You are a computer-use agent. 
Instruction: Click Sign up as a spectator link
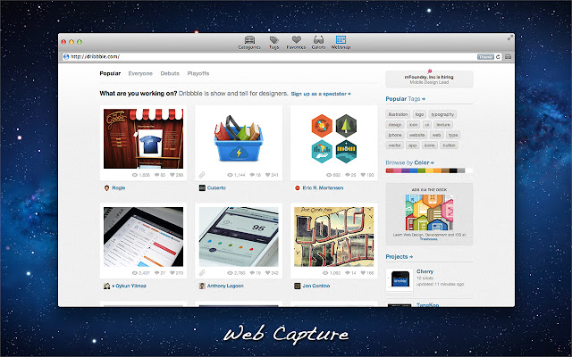click(321, 94)
